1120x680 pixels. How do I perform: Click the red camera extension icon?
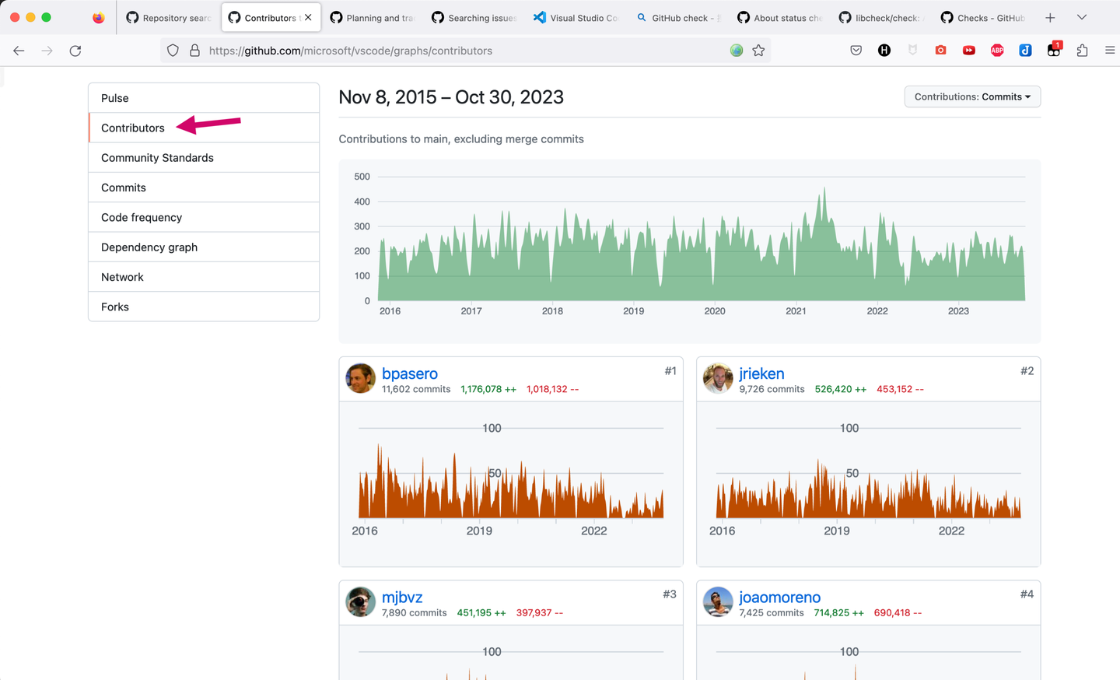point(940,51)
